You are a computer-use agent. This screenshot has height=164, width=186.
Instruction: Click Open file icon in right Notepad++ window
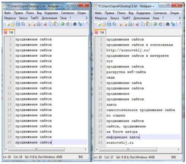click(104, 24)
